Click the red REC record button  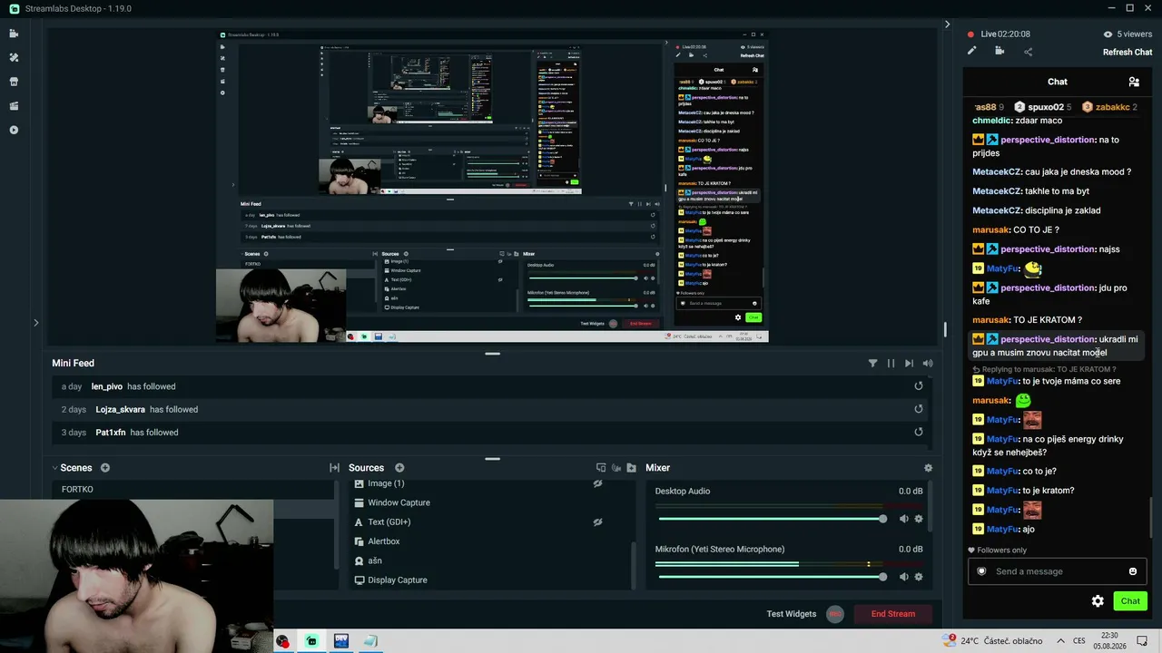pyautogui.click(x=835, y=614)
